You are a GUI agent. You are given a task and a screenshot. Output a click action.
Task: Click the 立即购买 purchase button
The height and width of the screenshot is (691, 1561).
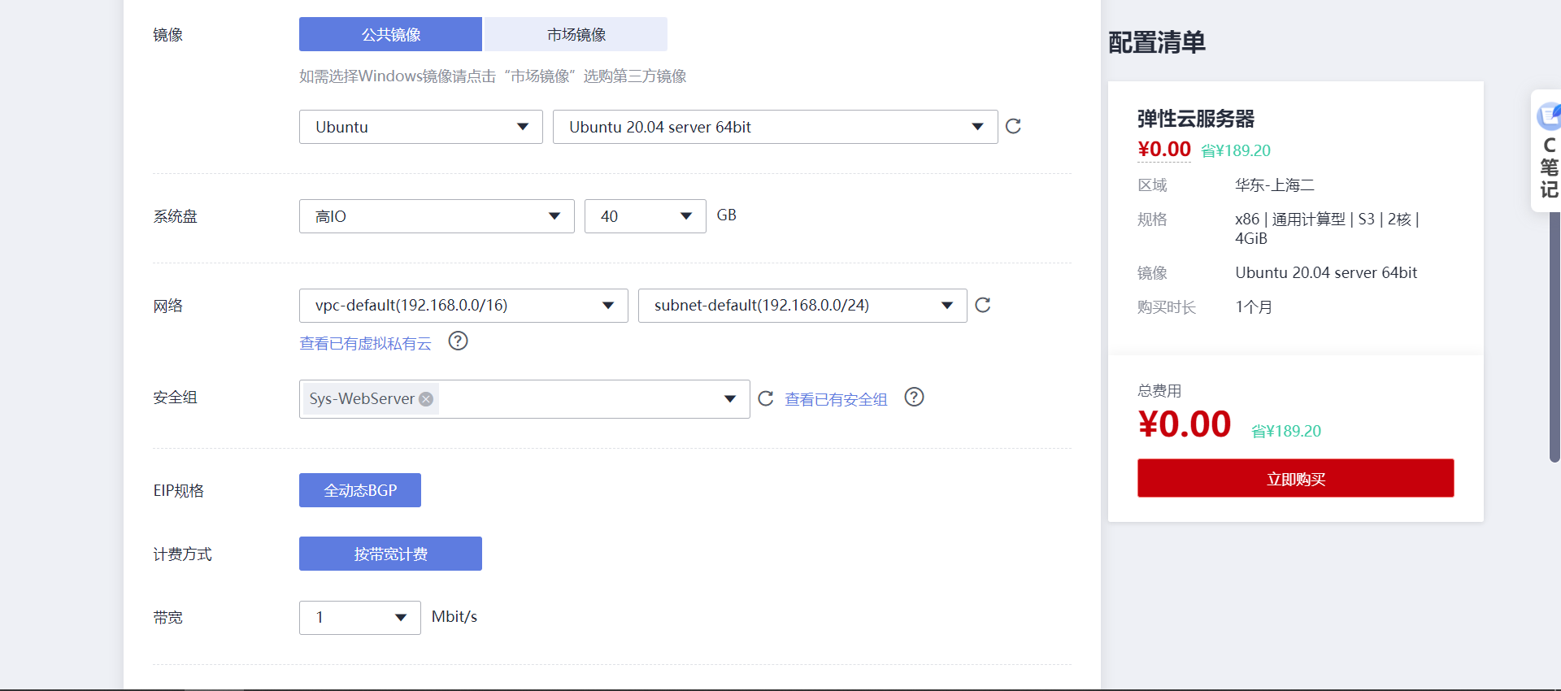(1295, 478)
